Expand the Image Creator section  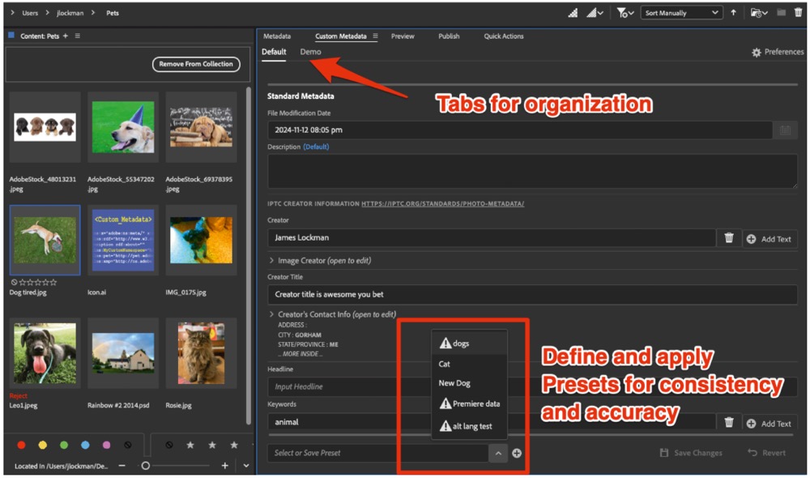click(272, 261)
